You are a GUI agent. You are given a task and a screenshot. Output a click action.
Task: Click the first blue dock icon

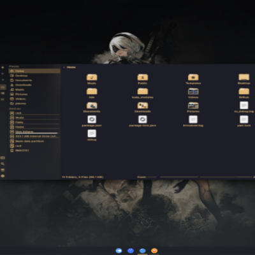(x=119, y=251)
